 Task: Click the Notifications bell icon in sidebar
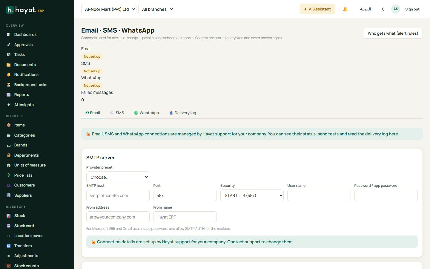(x=9, y=75)
